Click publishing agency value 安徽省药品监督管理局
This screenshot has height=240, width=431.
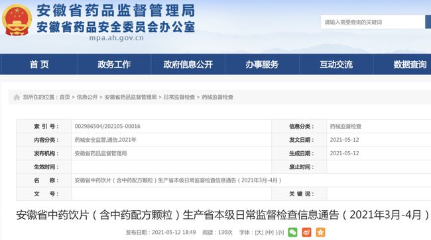click(x=101, y=153)
